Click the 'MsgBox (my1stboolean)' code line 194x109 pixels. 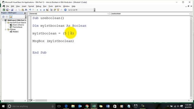point(53,41)
